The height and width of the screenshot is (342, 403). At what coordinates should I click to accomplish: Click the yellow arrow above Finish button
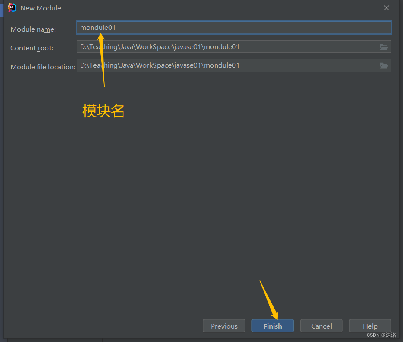(268, 299)
